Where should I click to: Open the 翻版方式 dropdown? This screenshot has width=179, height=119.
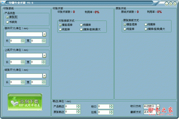(x=158, y=112)
